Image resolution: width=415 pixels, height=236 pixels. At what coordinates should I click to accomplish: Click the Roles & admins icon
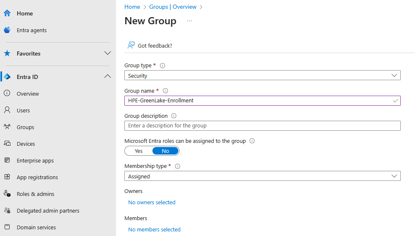pos(7,194)
